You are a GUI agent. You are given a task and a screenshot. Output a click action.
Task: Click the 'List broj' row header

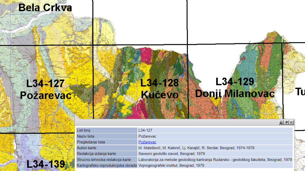pos(107,130)
